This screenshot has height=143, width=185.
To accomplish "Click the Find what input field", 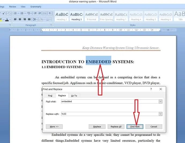I will click(x=110, y=101).
